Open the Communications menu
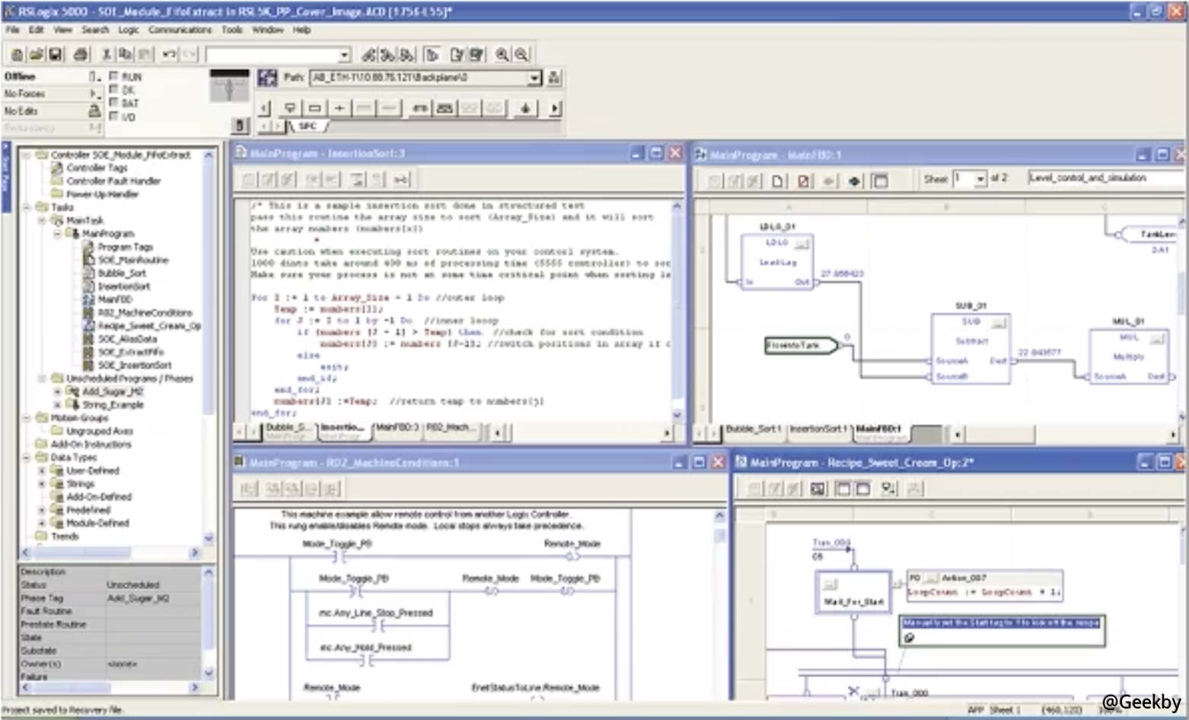 point(180,30)
